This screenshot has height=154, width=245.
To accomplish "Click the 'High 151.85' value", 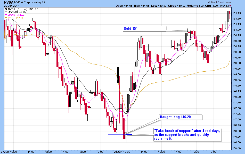I will (x=142, y=6).
